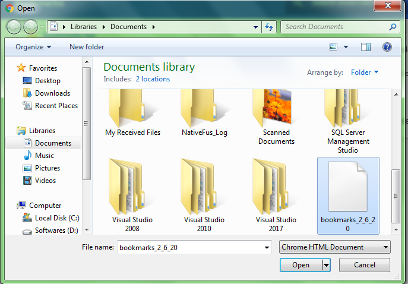This screenshot has width=408, height=284.
Task: Click file list scroll up arrow
Action: tap(396, 94)
